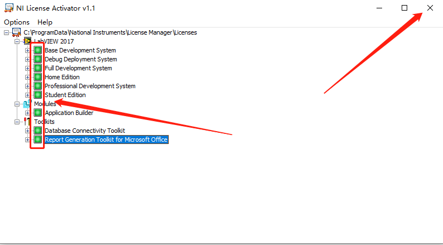This screenshot has height=245, width=443.
Task: Expand the Debug Deployment System node
Action: (x=27, y=60)
